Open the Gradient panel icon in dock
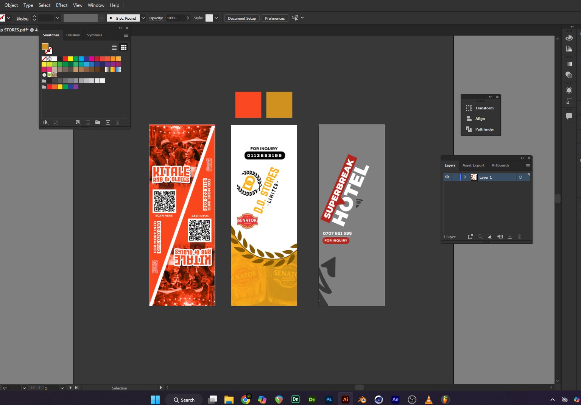 [569, 64]
